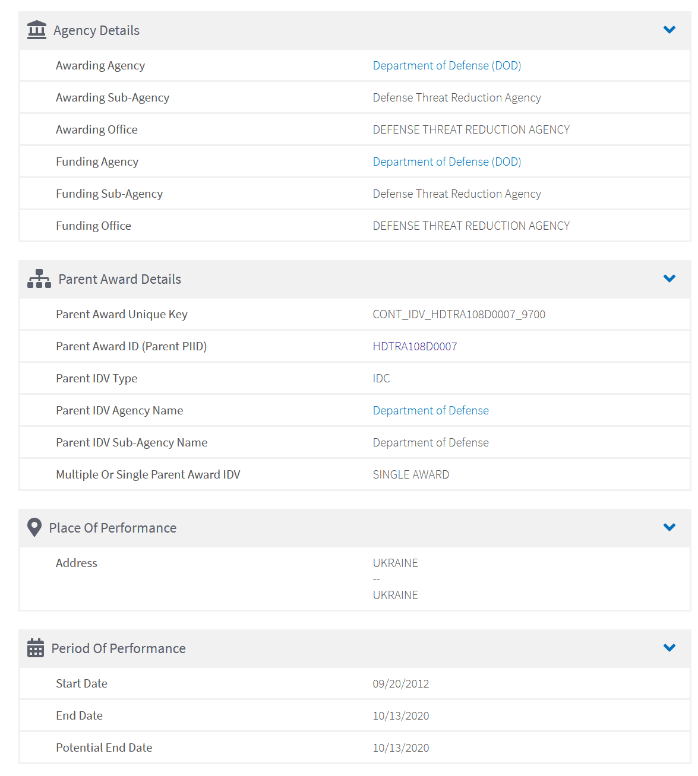The image size is (698, 776).
Task: Toggle the Place Of Performance chevron
Action: click(x=669, y=527)
